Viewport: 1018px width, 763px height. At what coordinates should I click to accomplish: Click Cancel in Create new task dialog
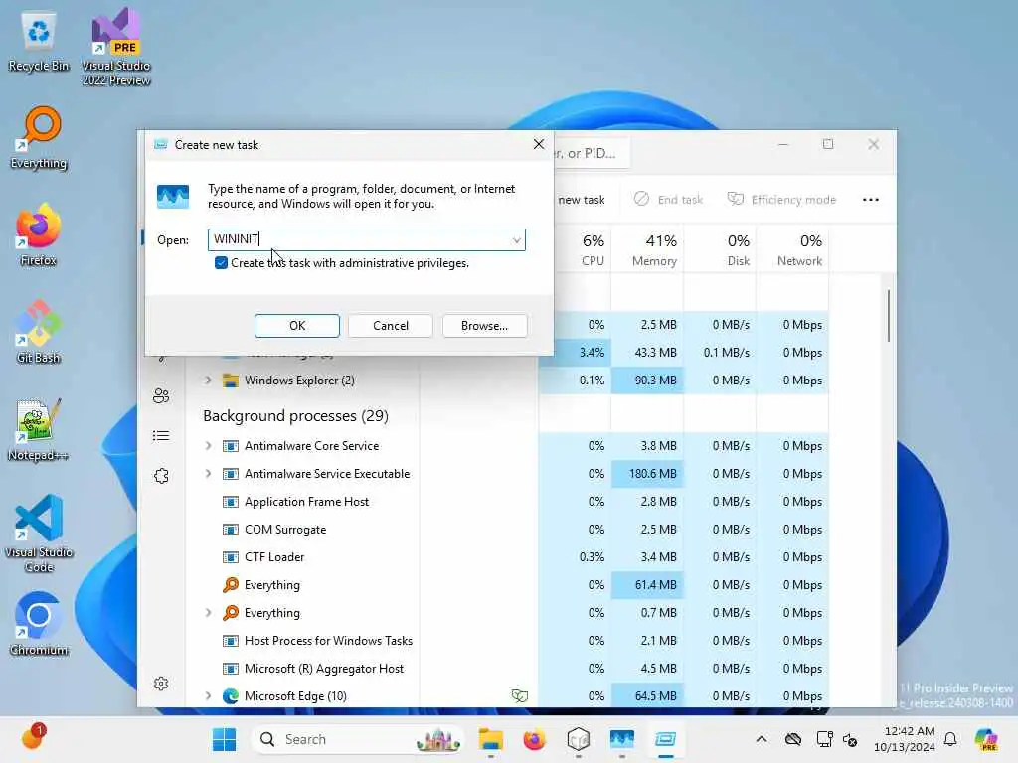click(x=390, y=326)
